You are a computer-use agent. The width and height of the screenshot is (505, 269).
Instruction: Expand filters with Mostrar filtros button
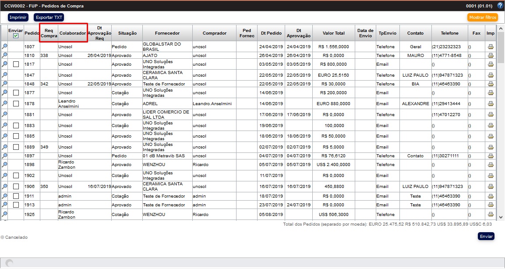click(x=482, y=18)
